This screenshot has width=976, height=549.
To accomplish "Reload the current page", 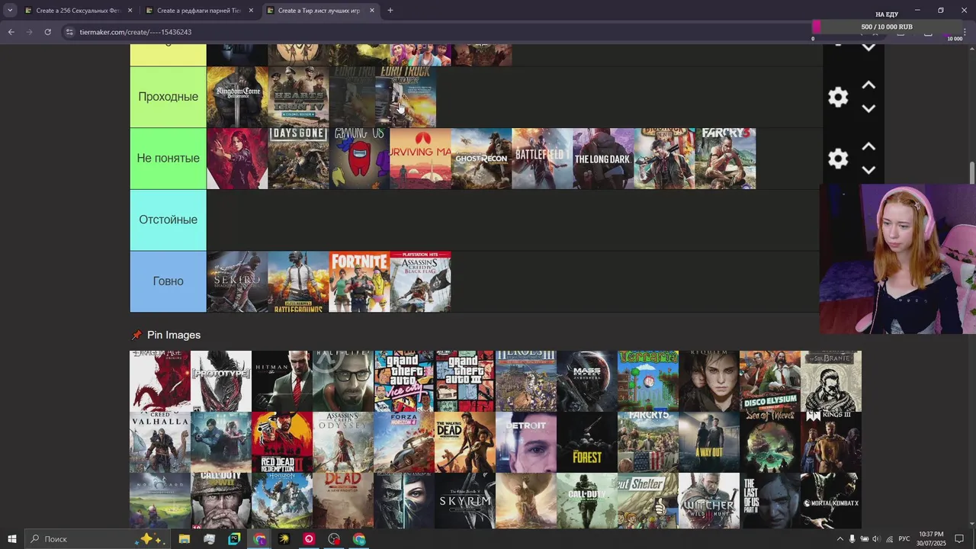I will pos(47,32).
